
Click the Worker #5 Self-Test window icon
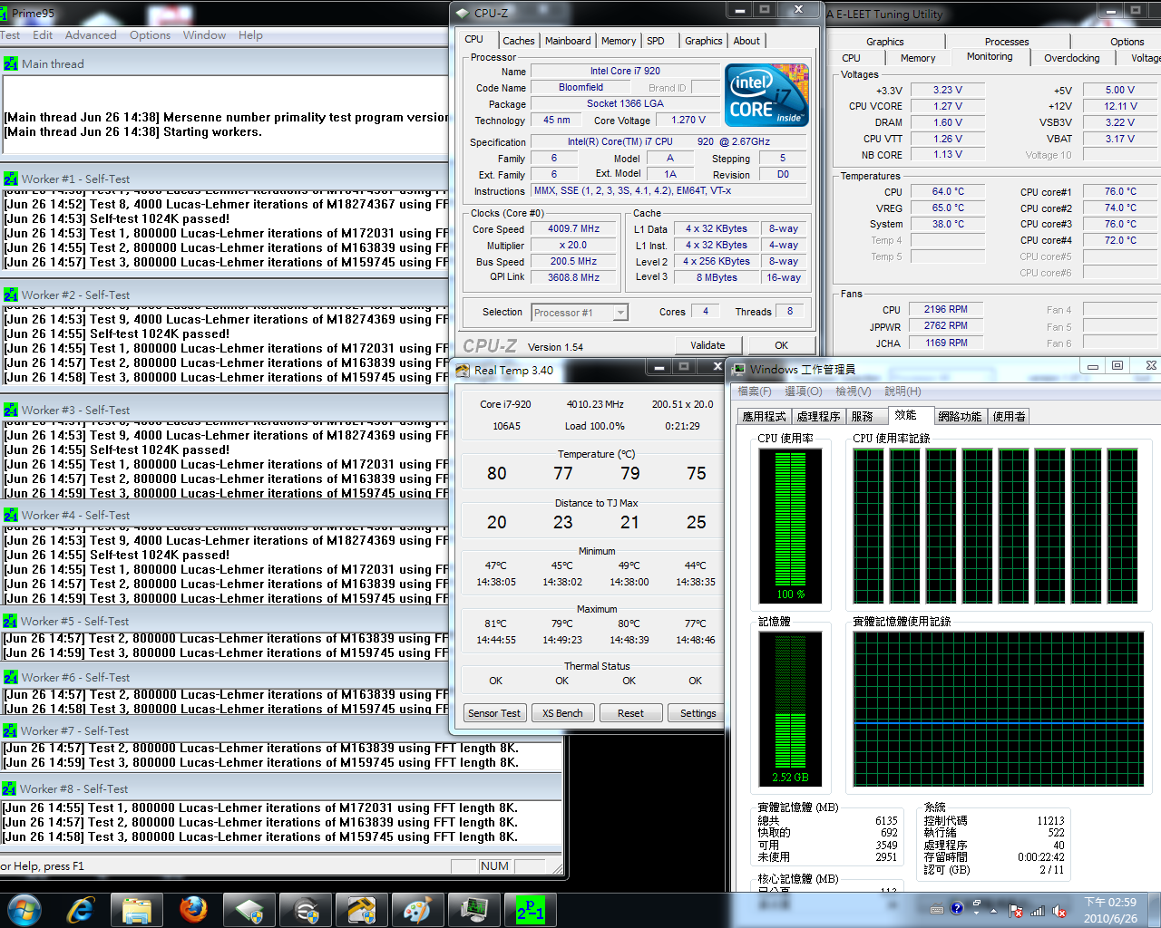[x=10, y=622]
